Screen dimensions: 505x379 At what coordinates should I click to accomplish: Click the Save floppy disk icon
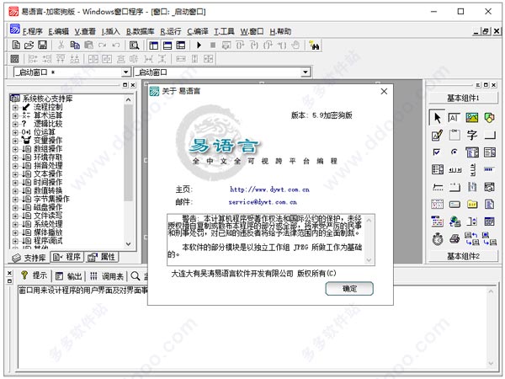(x=43, y=45)
